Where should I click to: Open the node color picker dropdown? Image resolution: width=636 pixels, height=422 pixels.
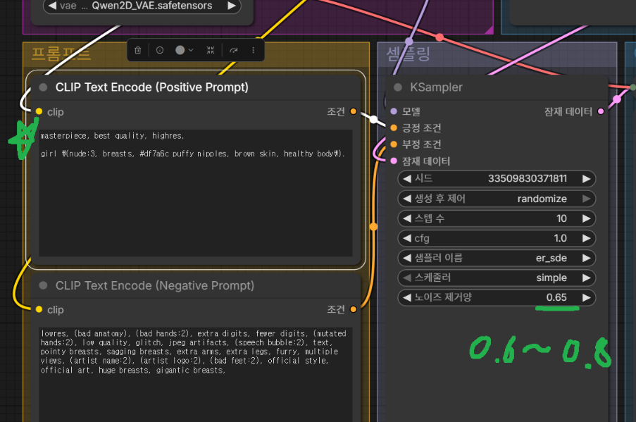[x=184, y=50]
